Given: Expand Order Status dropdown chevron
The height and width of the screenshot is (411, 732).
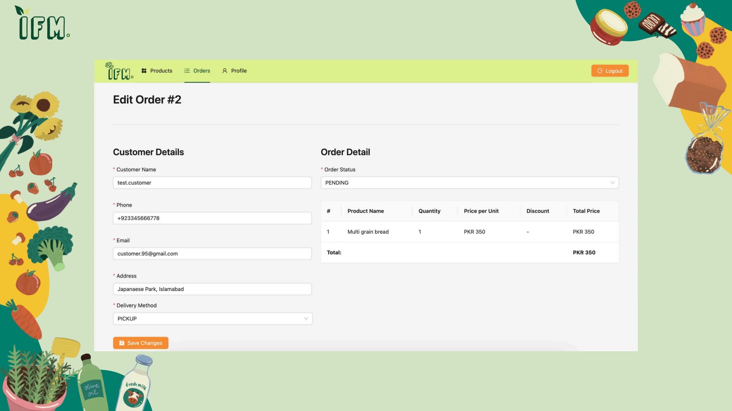Looking at the screenshot, I should [612, 183].
